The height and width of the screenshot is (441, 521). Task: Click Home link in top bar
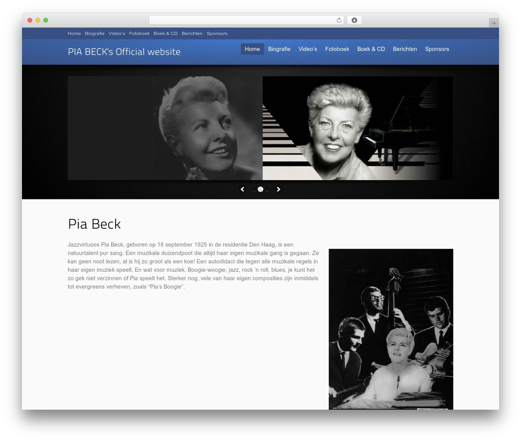[x=74, y=33]
